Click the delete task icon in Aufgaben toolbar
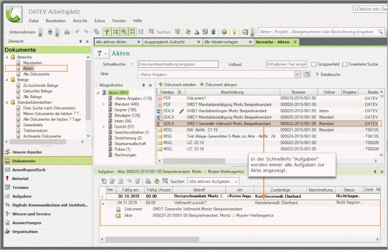The image size is (388, 250). coord(138,181)
